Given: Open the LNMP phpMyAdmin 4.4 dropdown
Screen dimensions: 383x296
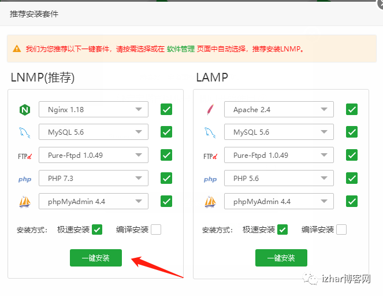Looking at the screenshot, I should pyautogui.click(x=94, y=201).
